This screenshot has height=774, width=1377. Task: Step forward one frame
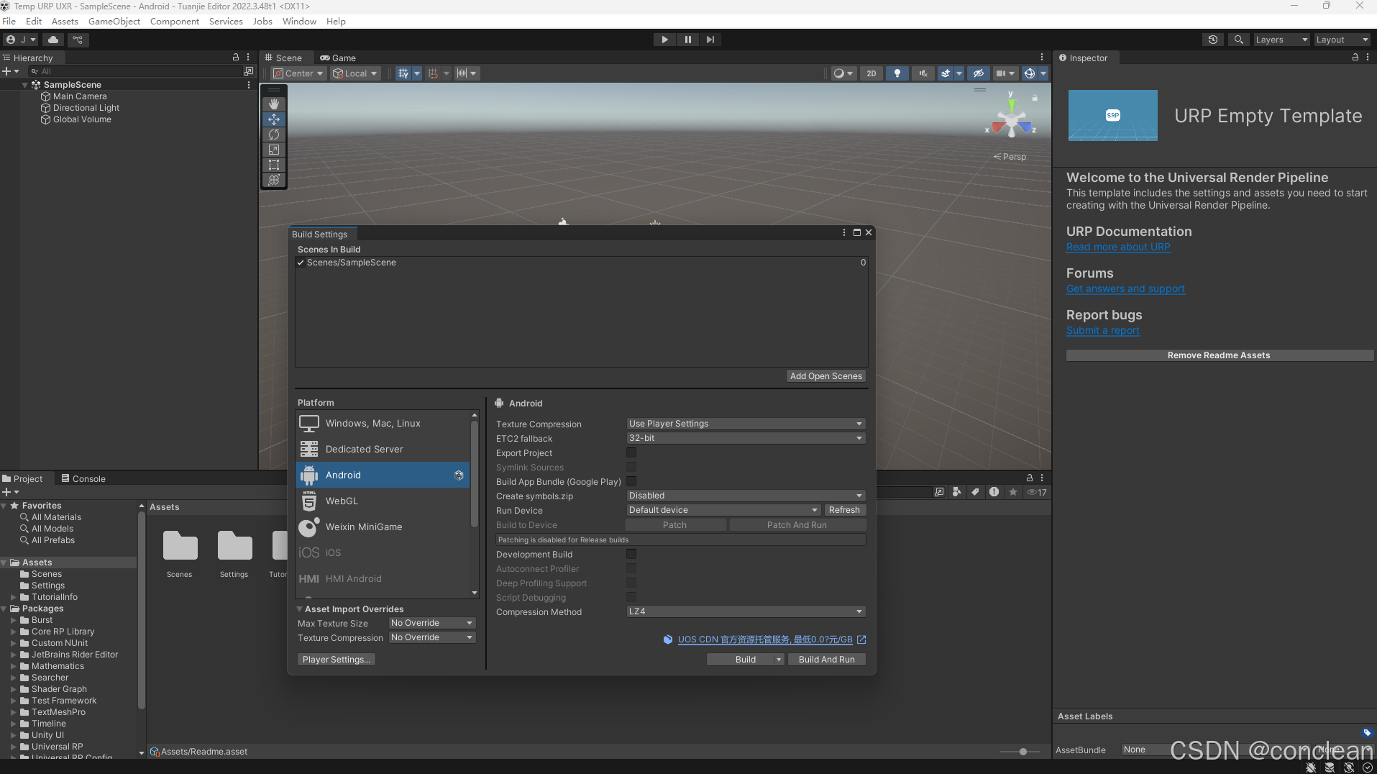(x=710, y=40)
